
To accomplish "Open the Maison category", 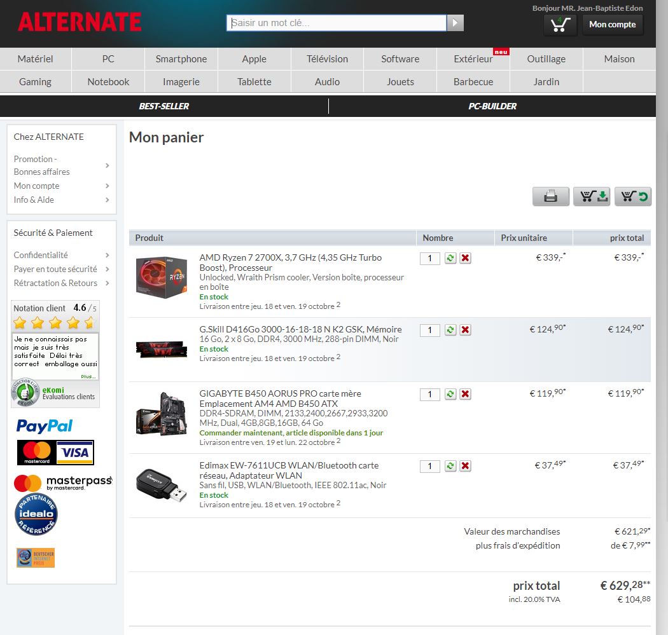I will 620,59.
